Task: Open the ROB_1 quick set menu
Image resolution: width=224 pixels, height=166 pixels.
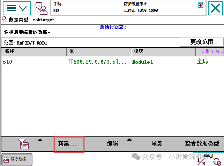Action: (208, 159)
